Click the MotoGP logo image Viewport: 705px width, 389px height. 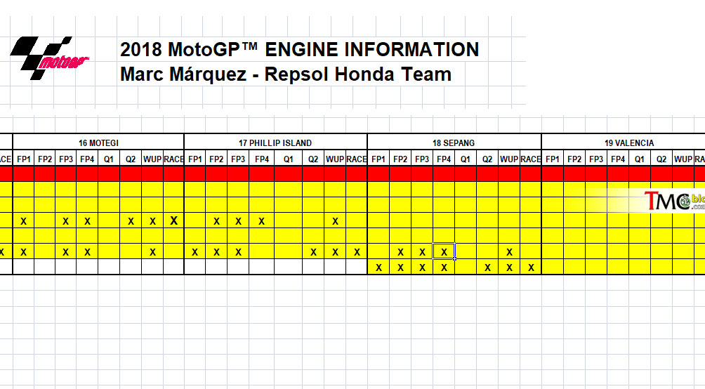pyautogui.click(x=48, y=58)
